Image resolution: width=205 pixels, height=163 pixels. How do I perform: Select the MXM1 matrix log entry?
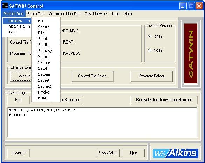42,110
